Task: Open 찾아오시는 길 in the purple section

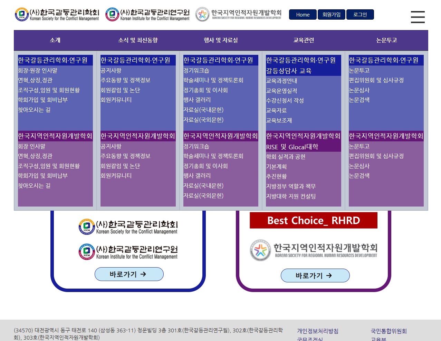Action: (34, 185)
